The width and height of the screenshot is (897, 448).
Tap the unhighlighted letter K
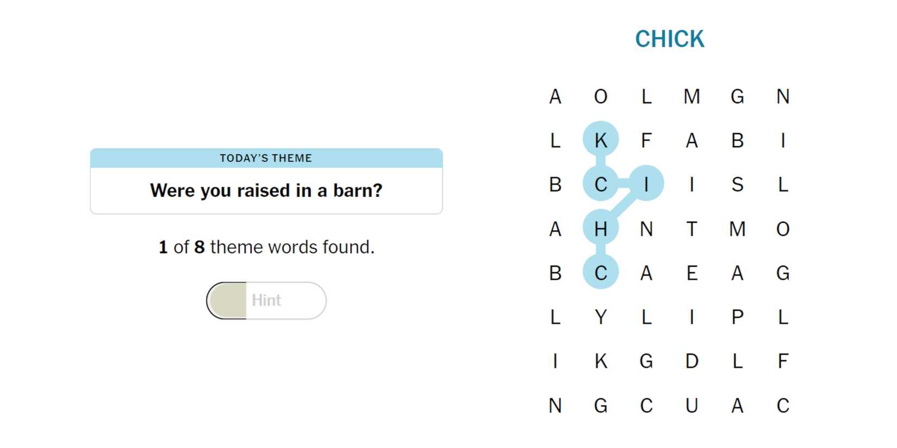[x=600, y=361]
